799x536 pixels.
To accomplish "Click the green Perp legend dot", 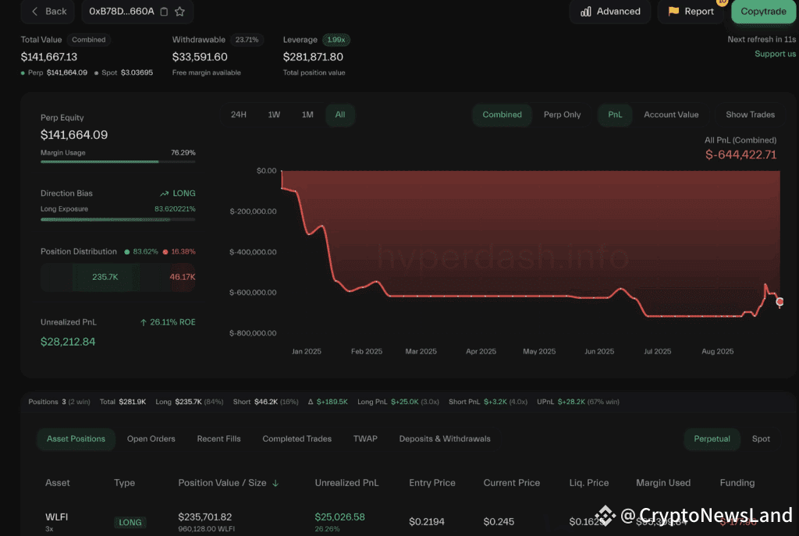I will [x=23, y=73].
